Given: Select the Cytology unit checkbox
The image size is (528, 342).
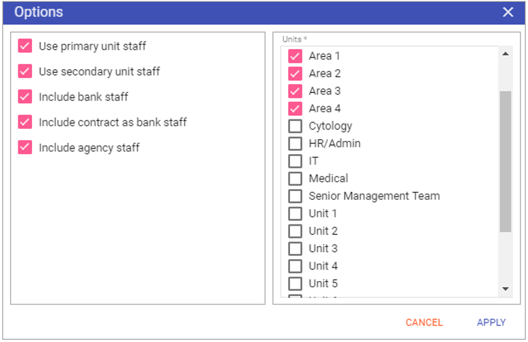Looking at the screenshot, I should tap(295, 126).
